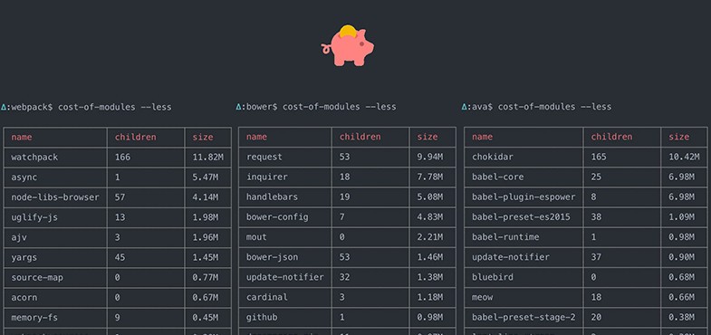Click the gold coin on the piggy bank

[348, 32]
